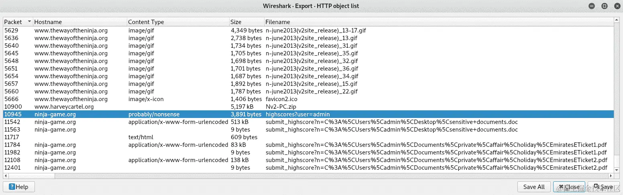Sort by the Content Type column header
The width and height of the screenshot is (623, 195).
pyautogui.click(x=178, y=22)
